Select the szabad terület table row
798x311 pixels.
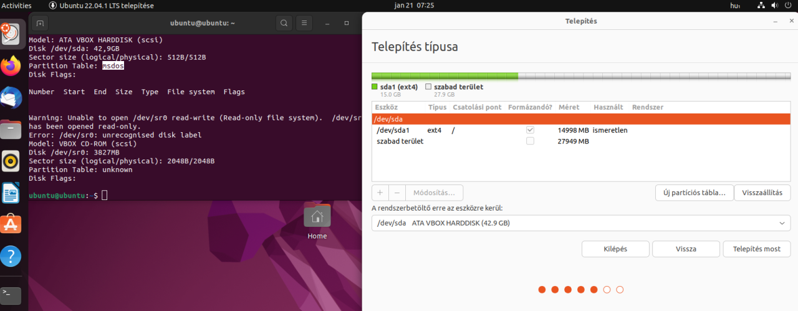pyautogui.click(x=581, y=141)
